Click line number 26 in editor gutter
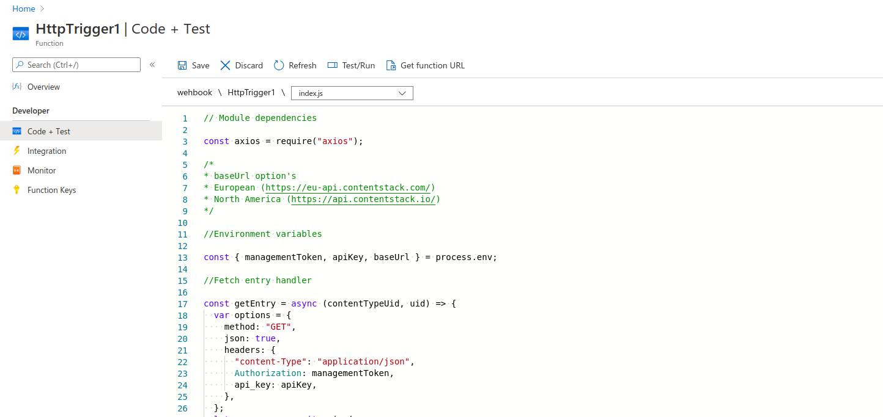 (x=182, y=408)
